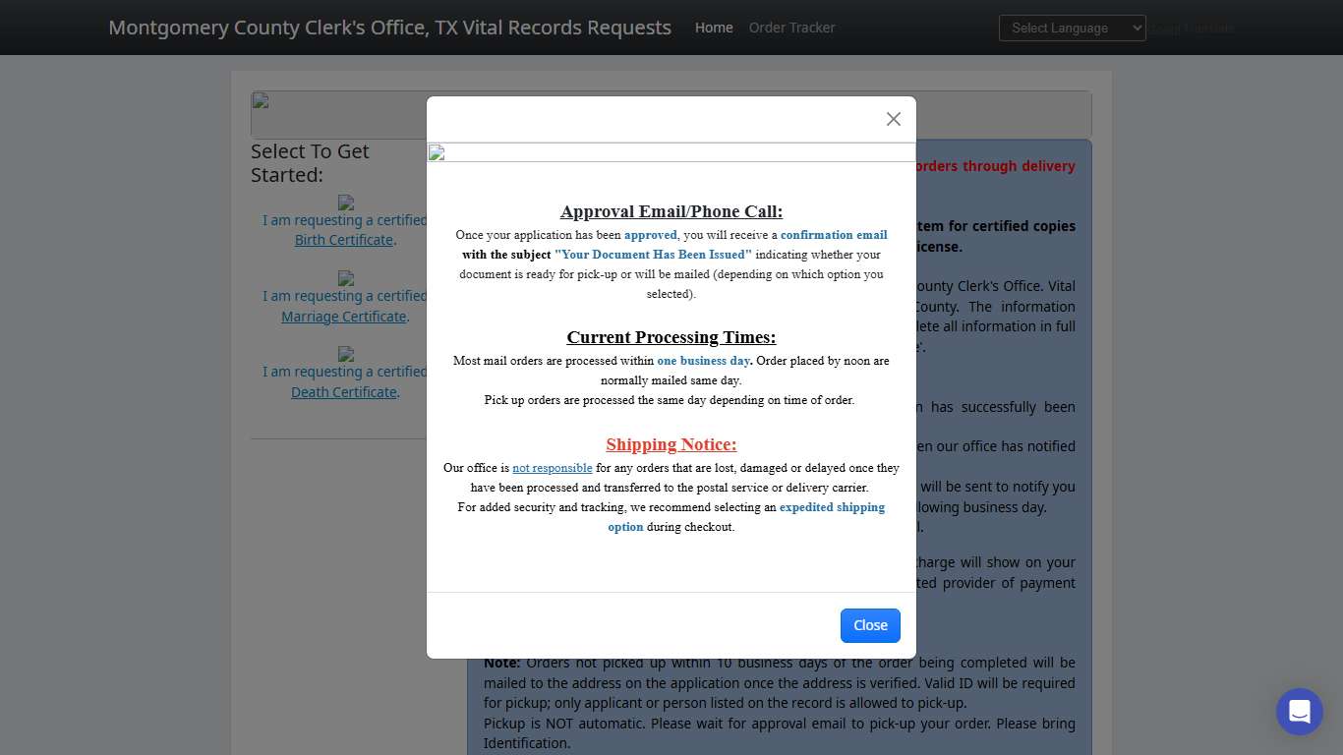The width and height of the screenshot is (1343, 755).
Task: Open the Select Language dropdown
Action: pyautogui.click(x=1072, y=28)
